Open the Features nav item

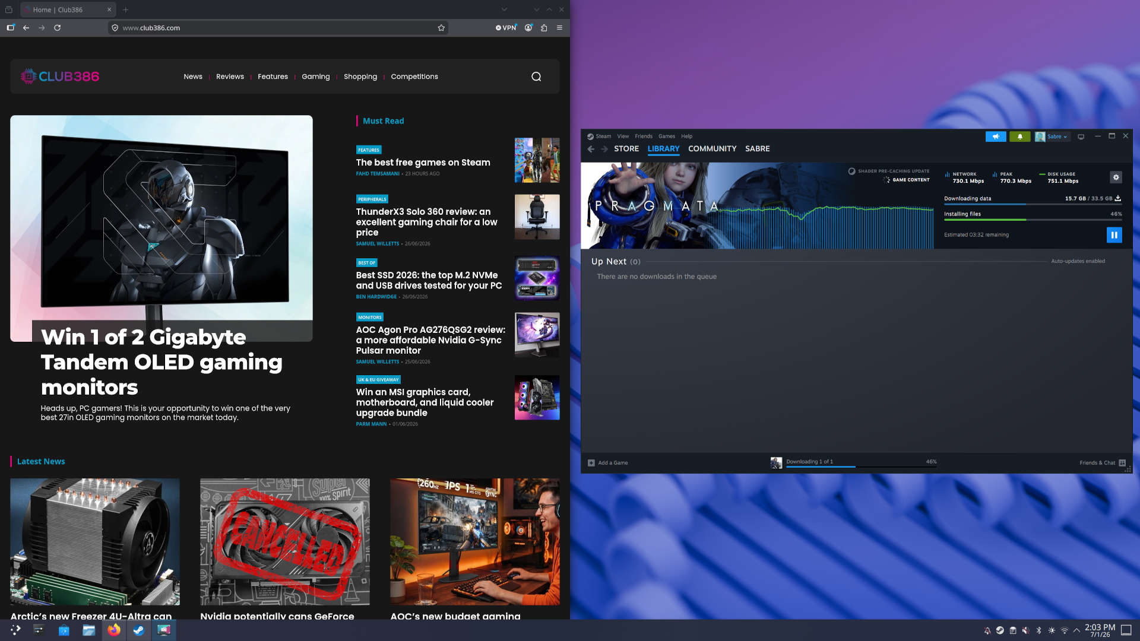tap(273, 77)
